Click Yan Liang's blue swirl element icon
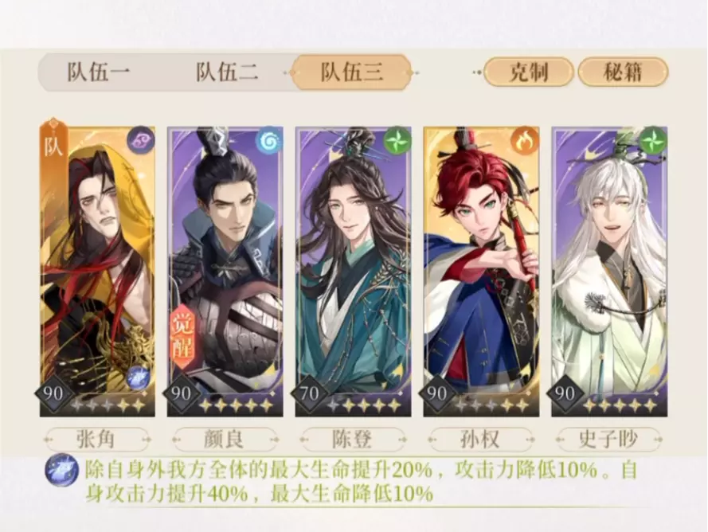The width and height of the screenshot is (708, 532). tap(269, 140)
